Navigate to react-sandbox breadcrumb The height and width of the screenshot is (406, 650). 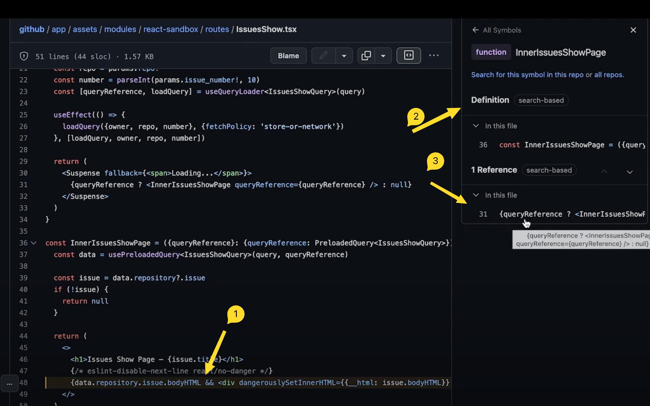(170, 29)
